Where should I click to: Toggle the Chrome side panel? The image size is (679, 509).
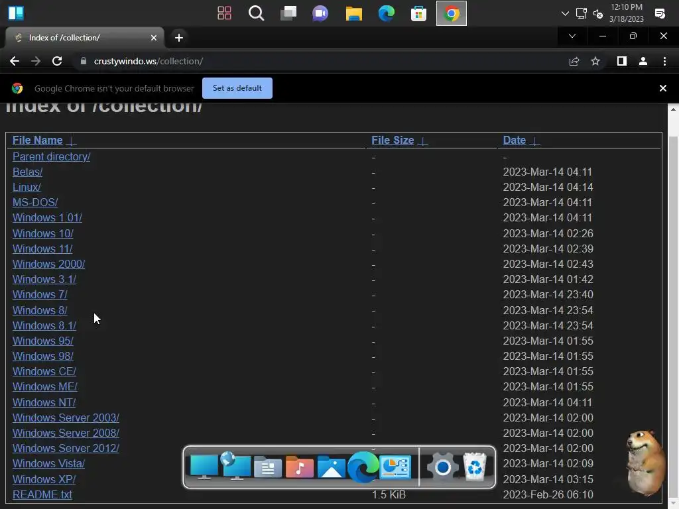pos(622,61)
